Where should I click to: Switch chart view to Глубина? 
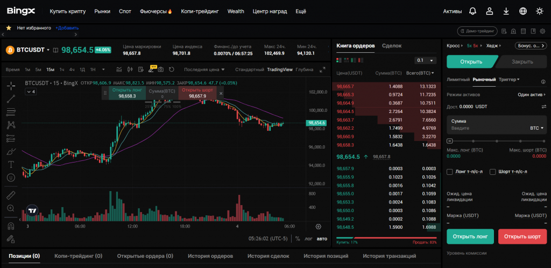(305, 69)
